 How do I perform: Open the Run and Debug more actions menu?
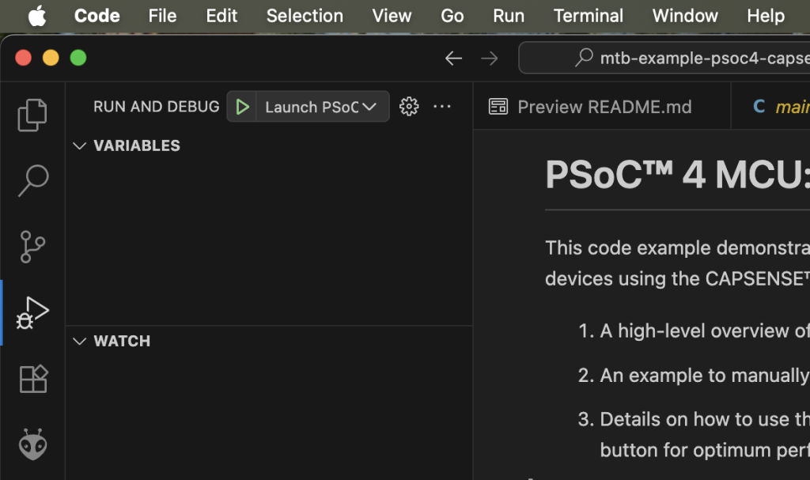point(441,107)
